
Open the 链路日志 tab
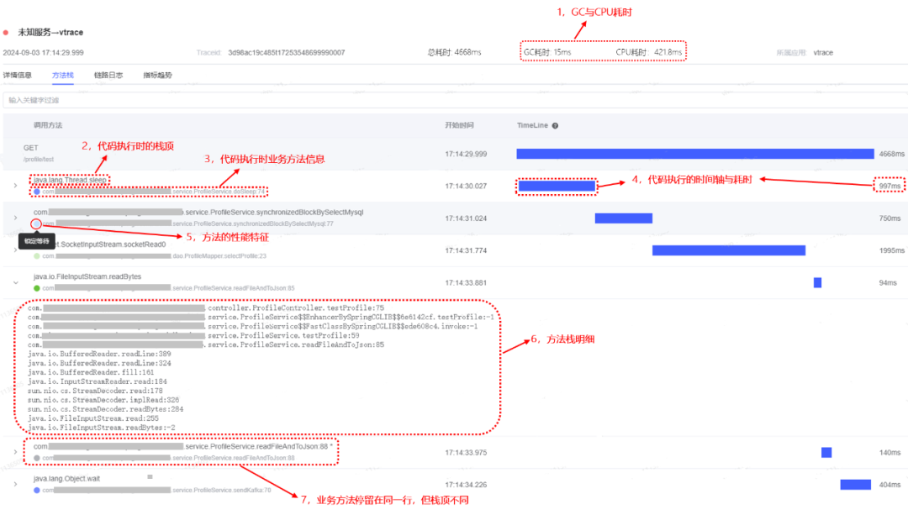[108, 75]
